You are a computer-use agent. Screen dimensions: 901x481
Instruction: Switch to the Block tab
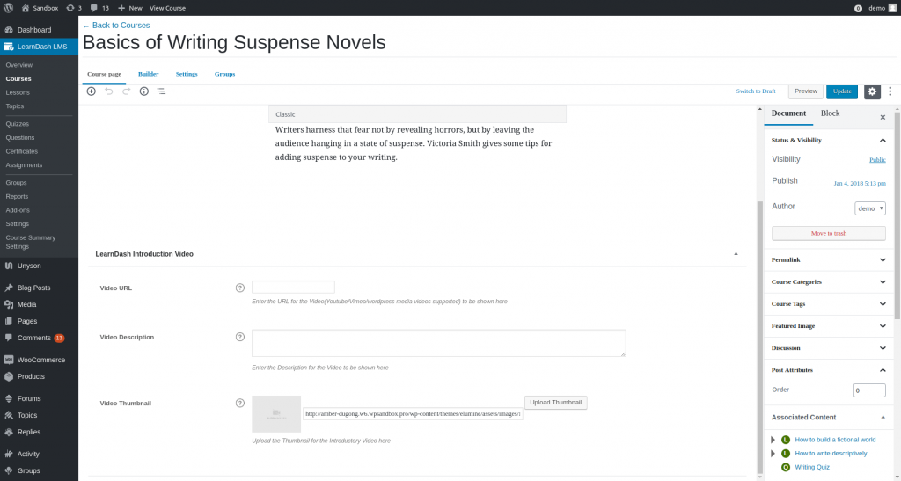(830, 113)
